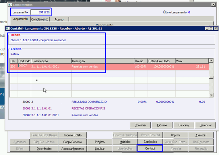Image resolution: width=219 pixels, height=155 pixels.
Task: Open Conta Corrente
Action: 73,142
